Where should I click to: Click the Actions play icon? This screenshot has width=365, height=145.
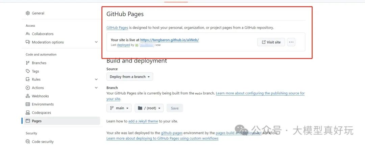(28, 88)
